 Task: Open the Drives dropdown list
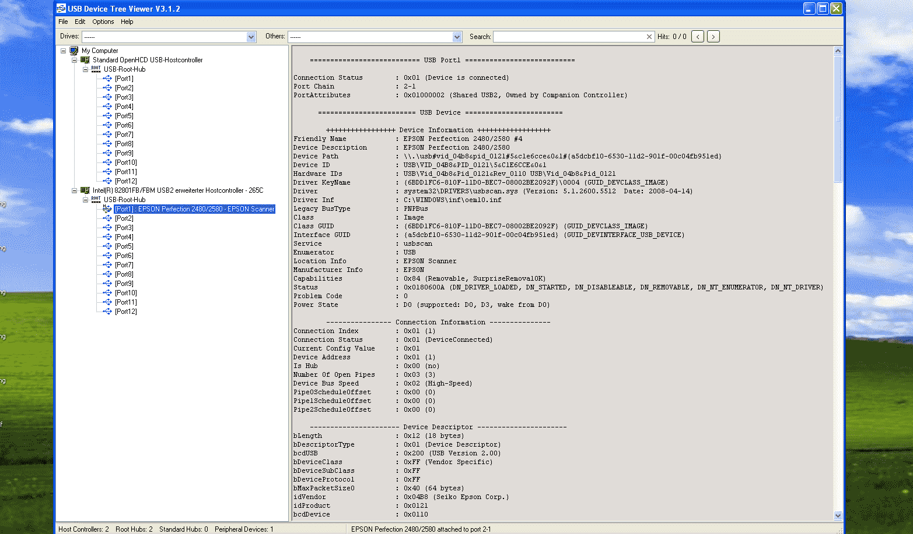(x=251, y=37)
